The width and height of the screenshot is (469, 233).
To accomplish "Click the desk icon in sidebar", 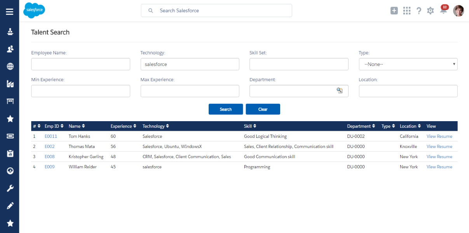I will (10, 101).
